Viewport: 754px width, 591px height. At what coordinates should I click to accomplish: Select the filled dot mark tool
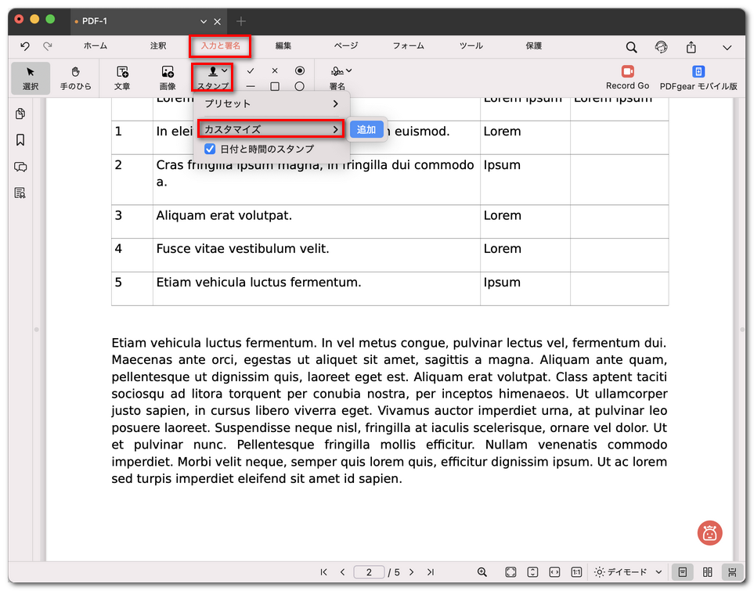click(299, 70)
